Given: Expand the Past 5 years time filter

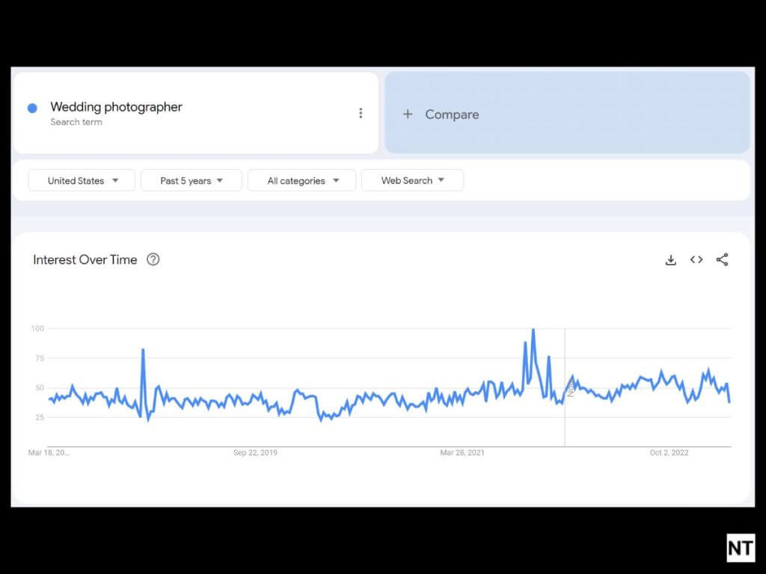Looking at the screenshot, I should click(191, 180).
